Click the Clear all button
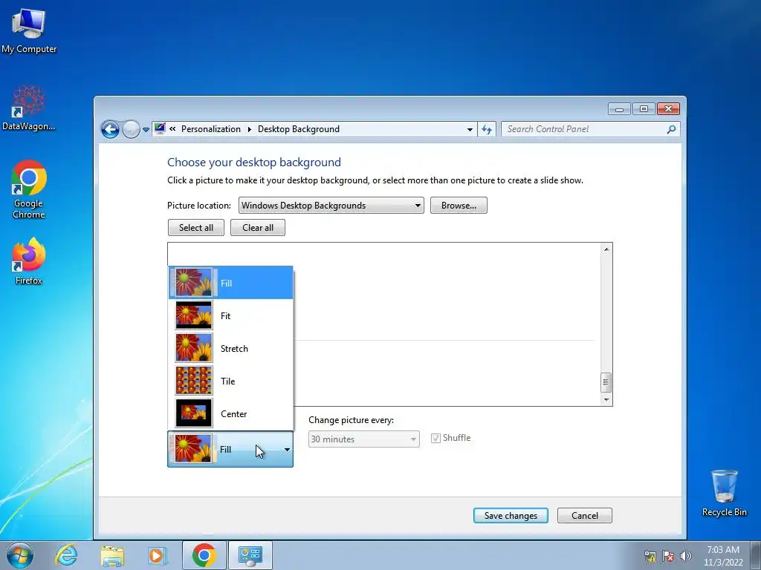This screenshot has height=570, width=761. 258,227
